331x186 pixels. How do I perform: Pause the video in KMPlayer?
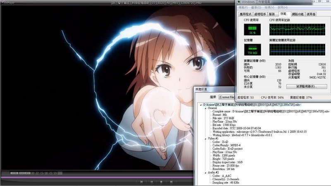151,182
